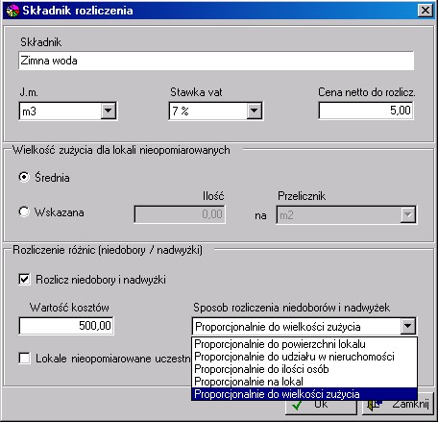This screenshot has height=422, width=438.
Task: Collapse the Sposób rozliczenia dropdown arrow
Action: click(407, 326)
